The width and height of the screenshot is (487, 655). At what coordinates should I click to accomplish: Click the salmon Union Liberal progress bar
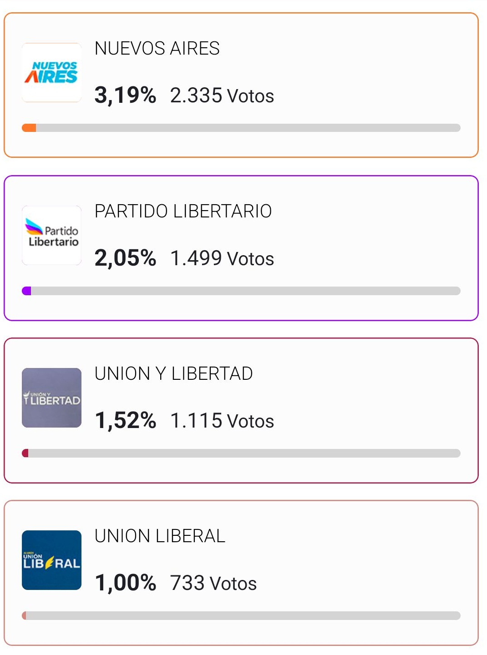(x=241, y=615)
